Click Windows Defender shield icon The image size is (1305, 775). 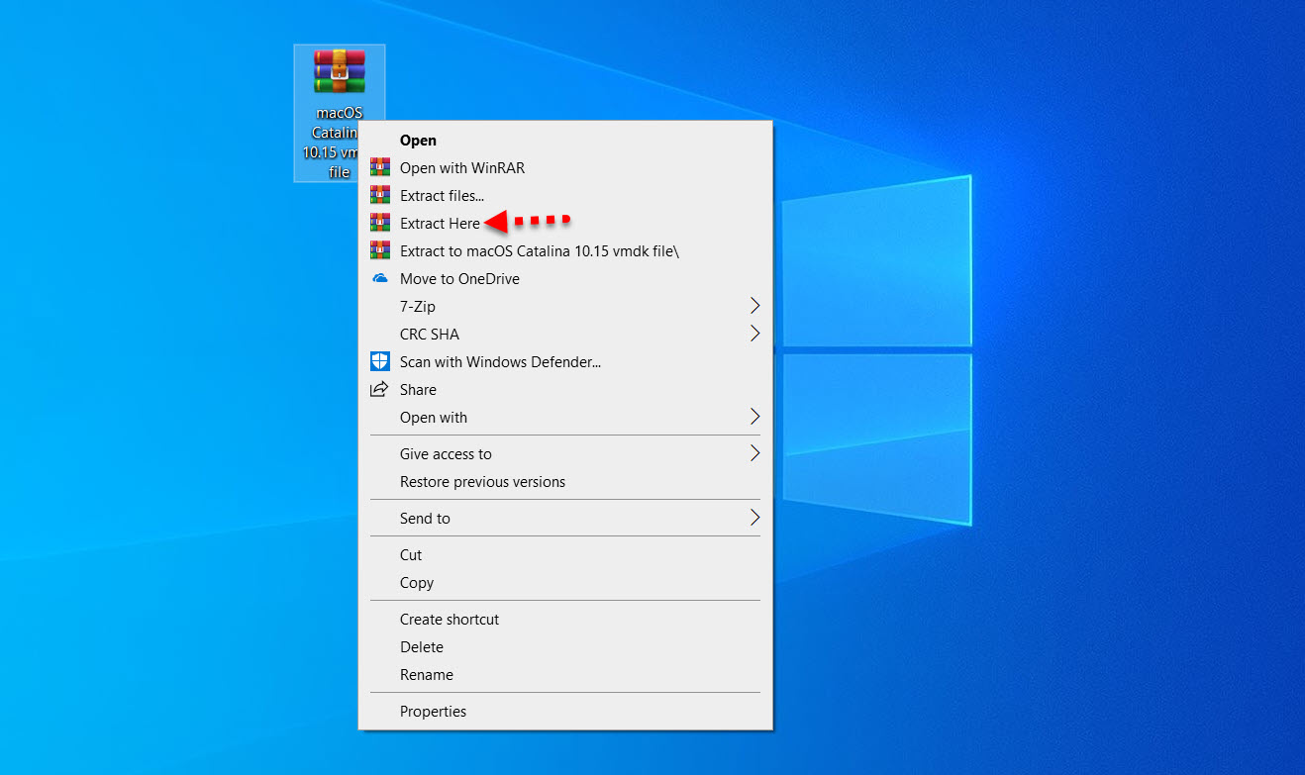pos(379,361)
